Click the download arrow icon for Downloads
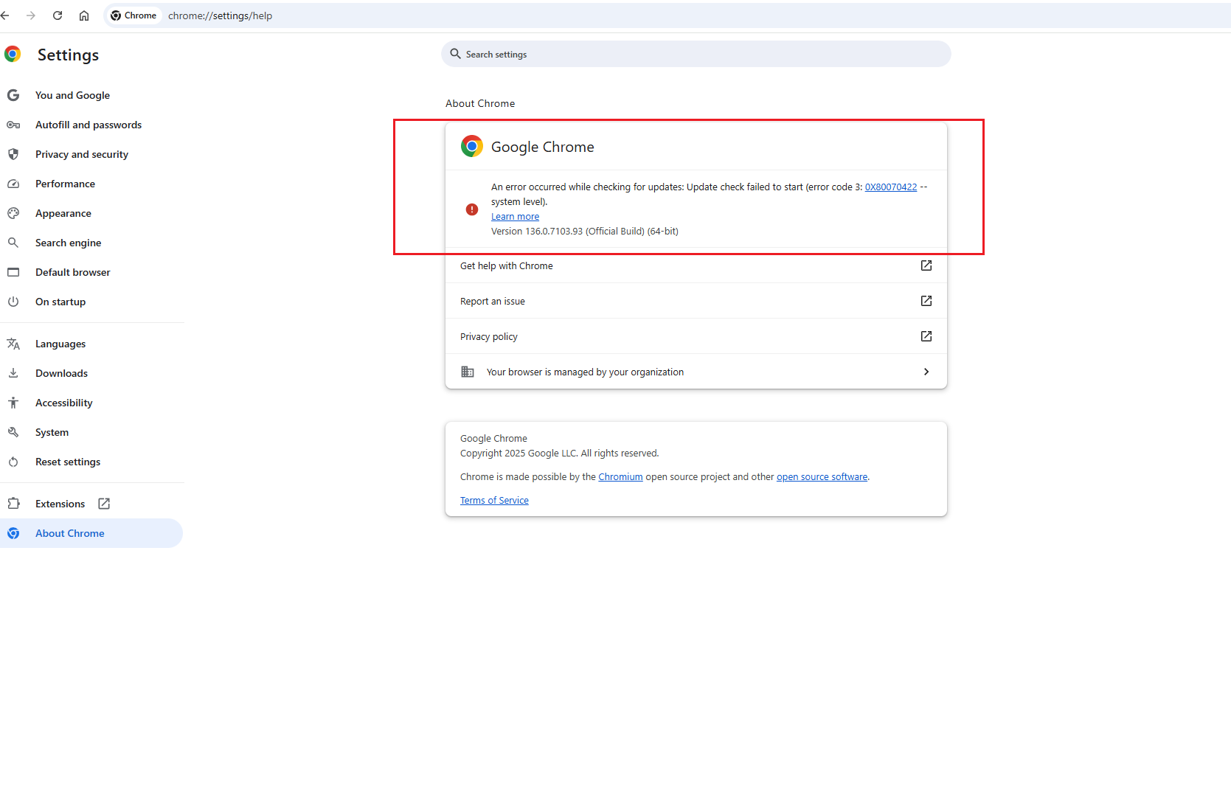This screenshot has width=1231, height=792. [13, 373]
